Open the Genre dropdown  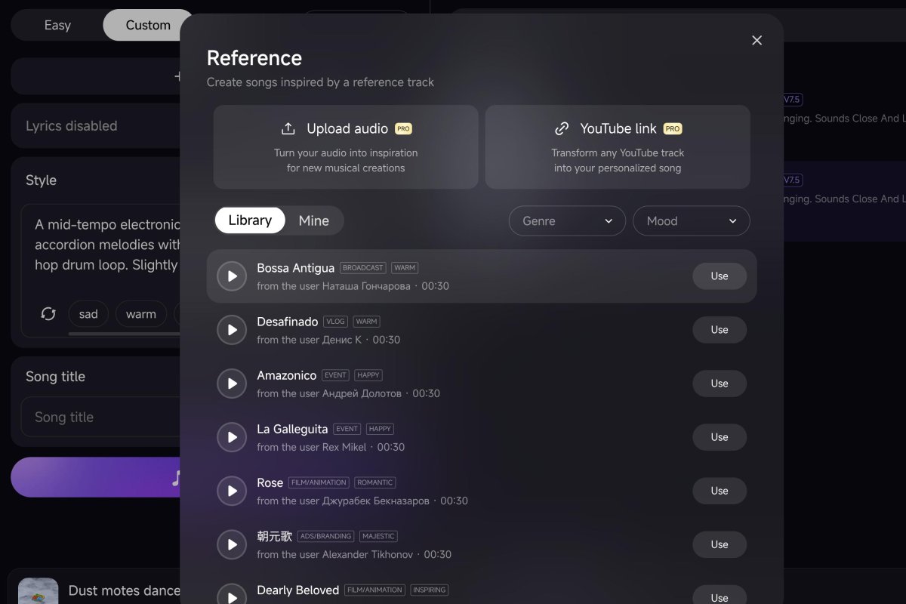point(567,220)
